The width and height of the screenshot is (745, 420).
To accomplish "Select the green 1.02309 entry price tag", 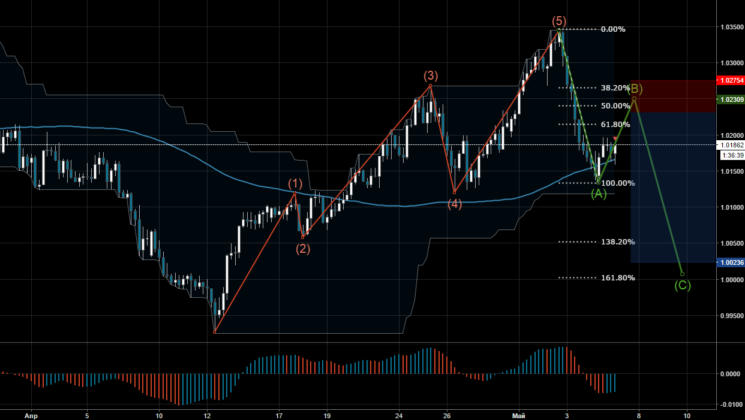I will [730, 99].
